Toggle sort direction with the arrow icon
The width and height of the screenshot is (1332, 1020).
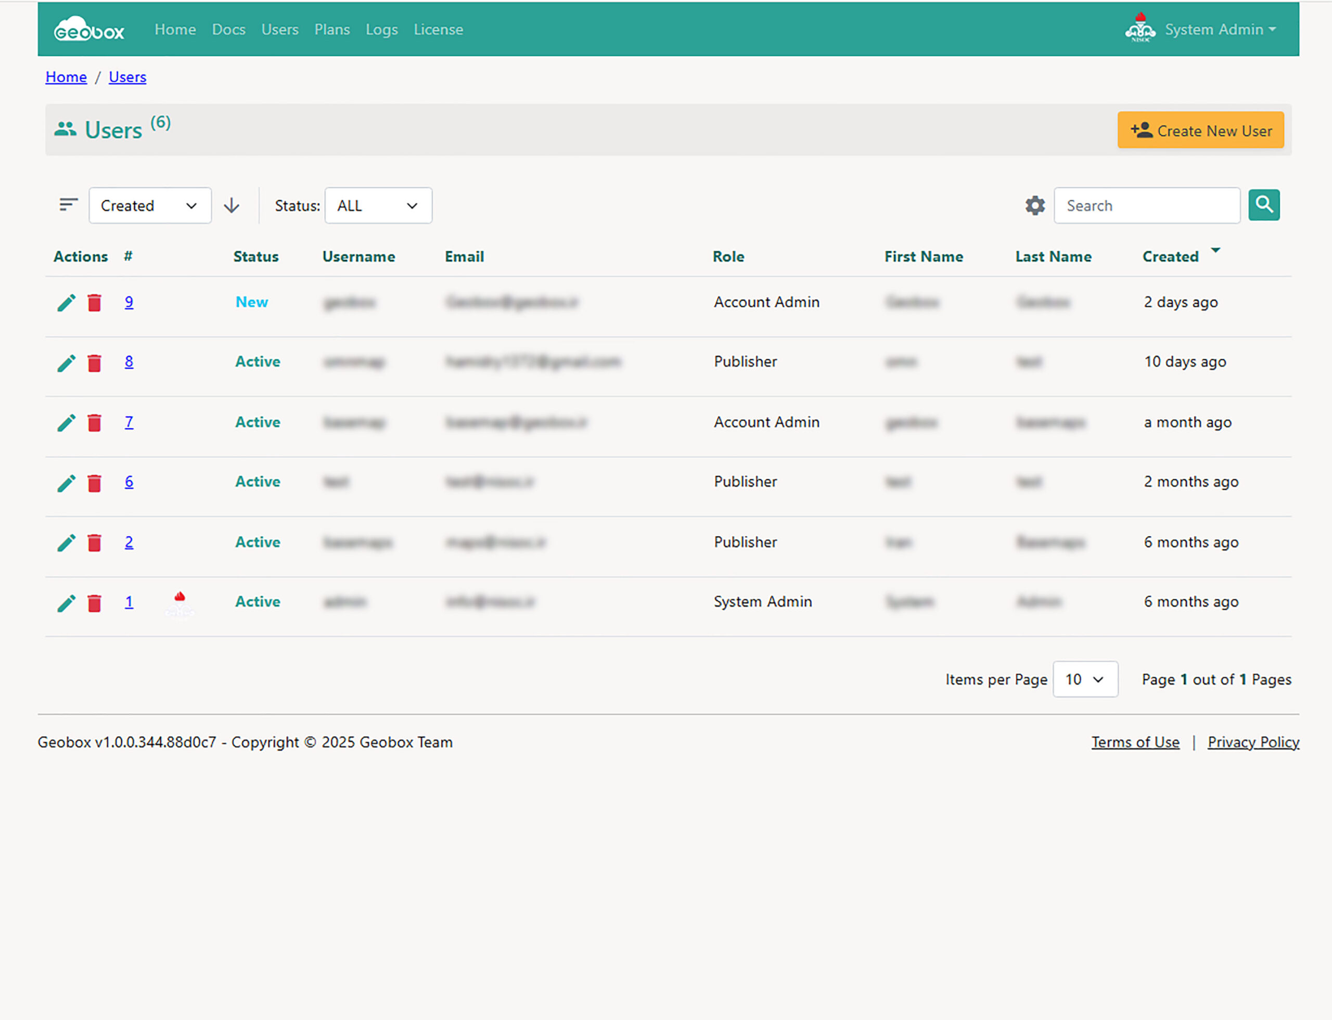(x=232, y=206)
